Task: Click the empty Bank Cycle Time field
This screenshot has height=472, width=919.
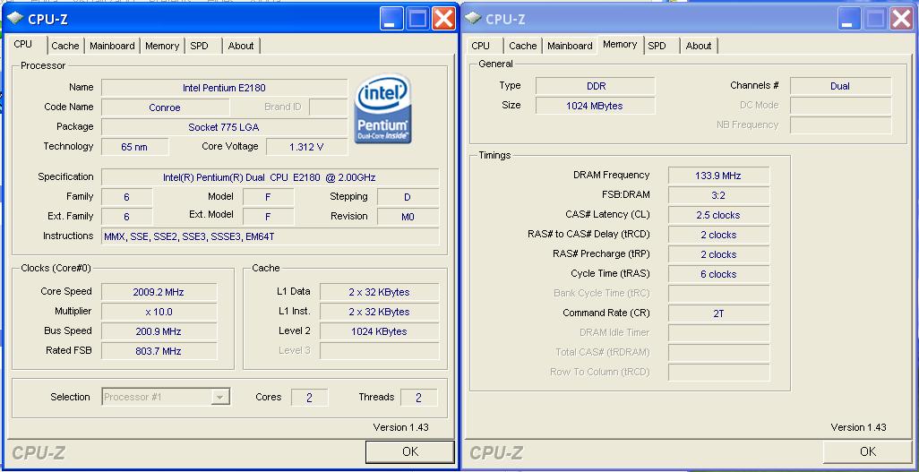Action: 718,294
